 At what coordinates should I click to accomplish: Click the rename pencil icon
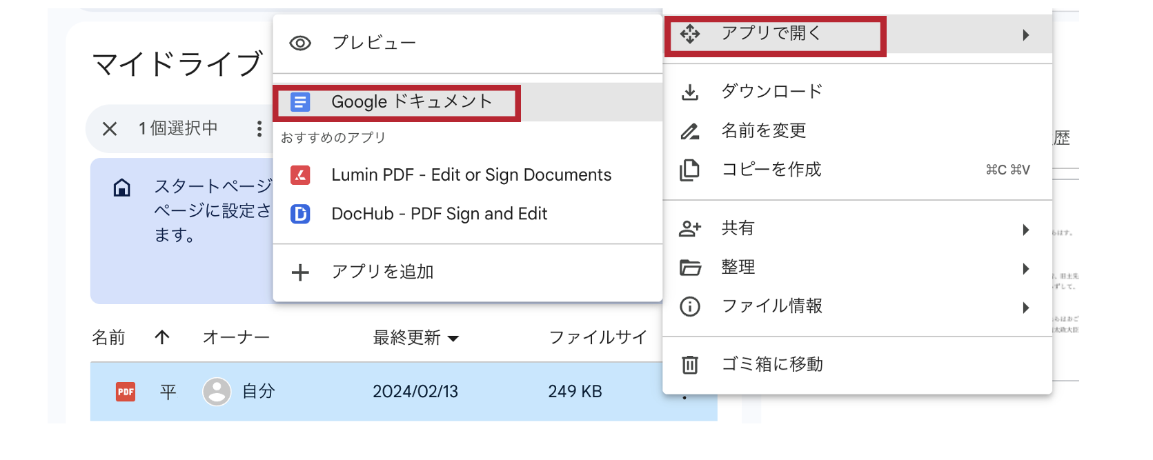point(690,131)
